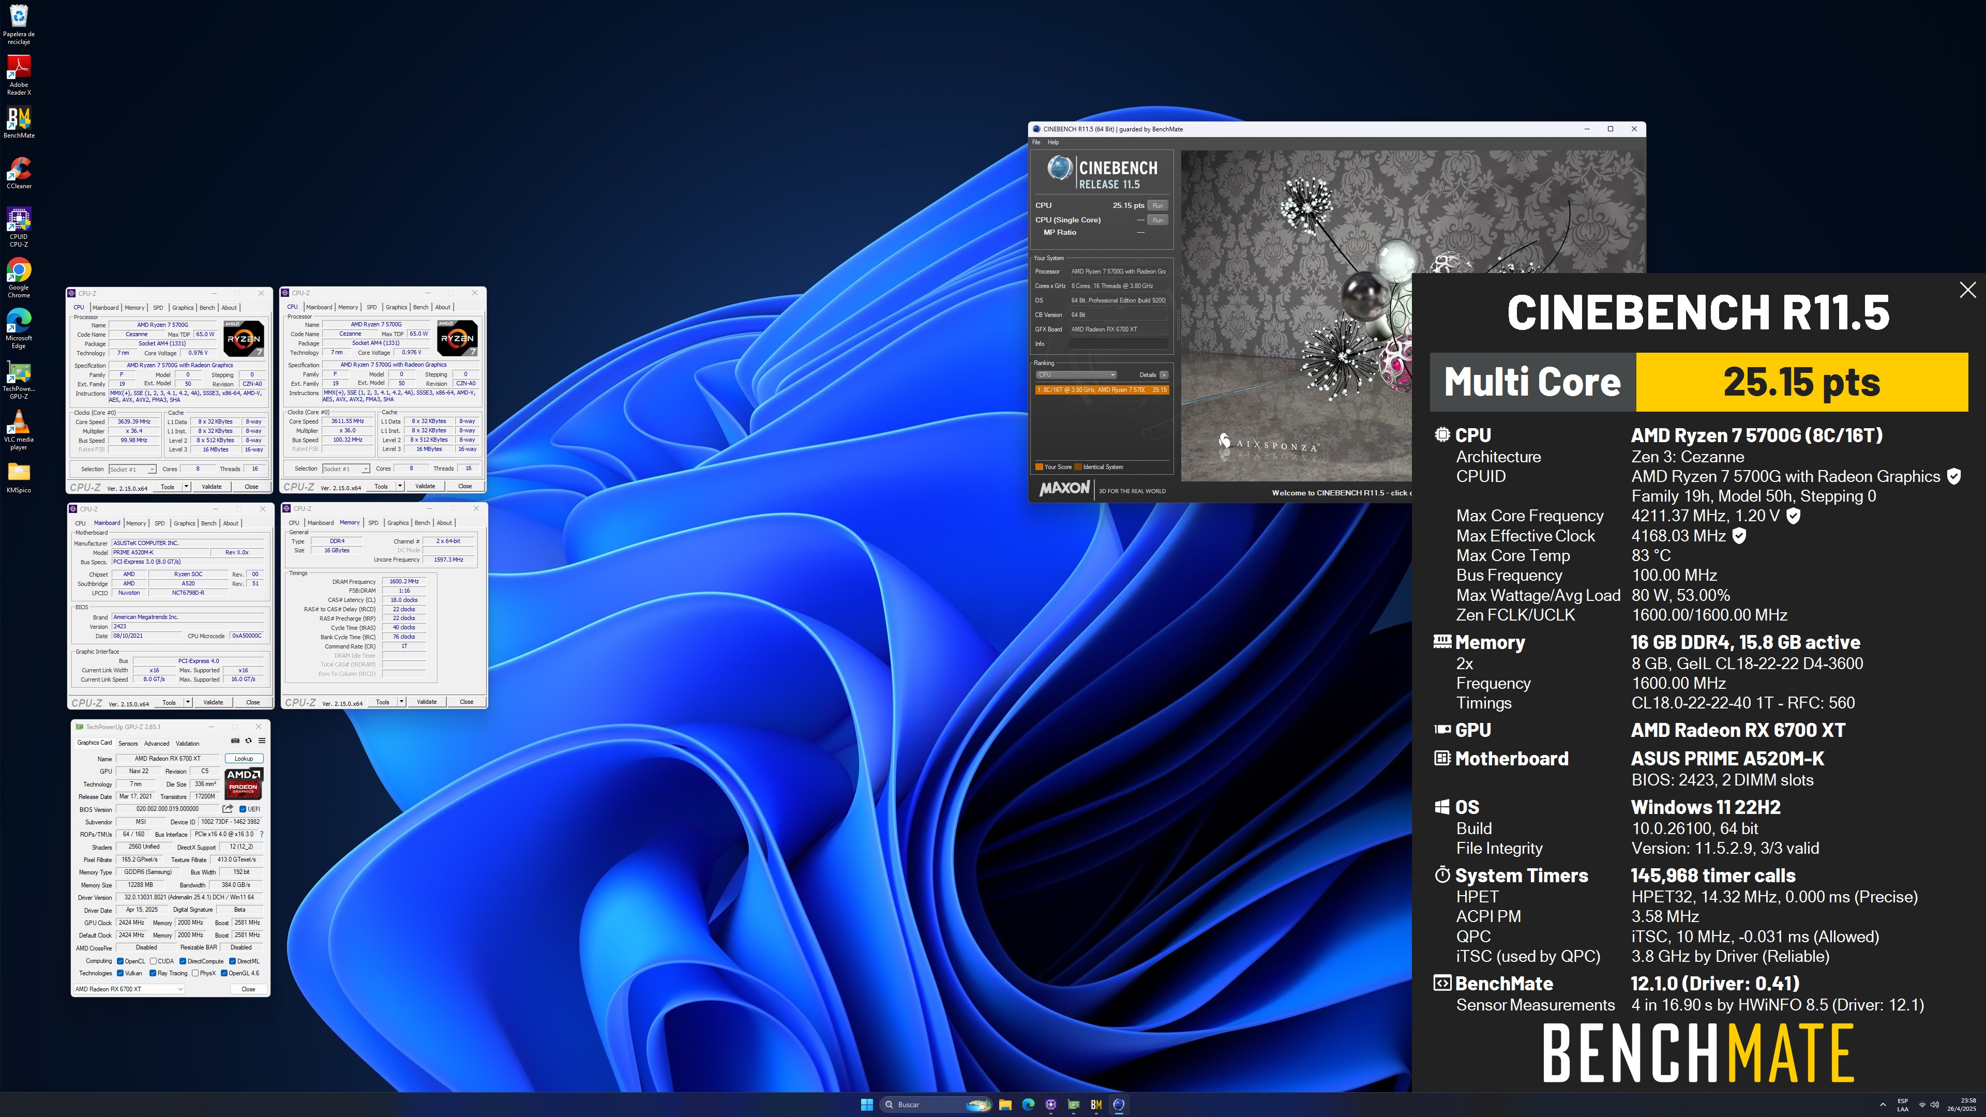Open Socket #1 selection in CPU-Z showing 3639.39 MHz

[x=132, y=469]
